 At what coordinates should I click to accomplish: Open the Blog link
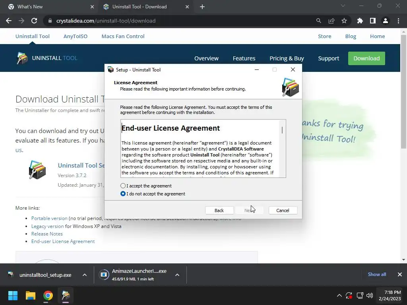click(351, 36)
